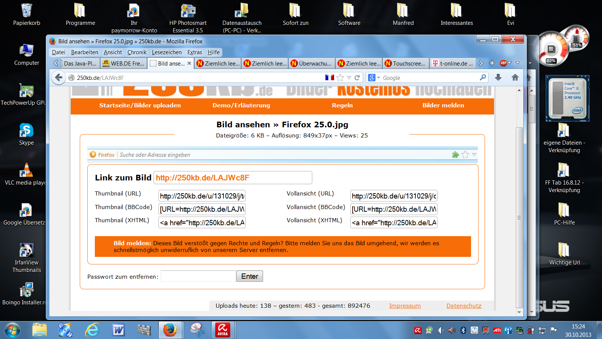602x339 pixels.
Task: Launch VLC media player from the desktop
Action: pyautogui.click(x=25, y=174)
